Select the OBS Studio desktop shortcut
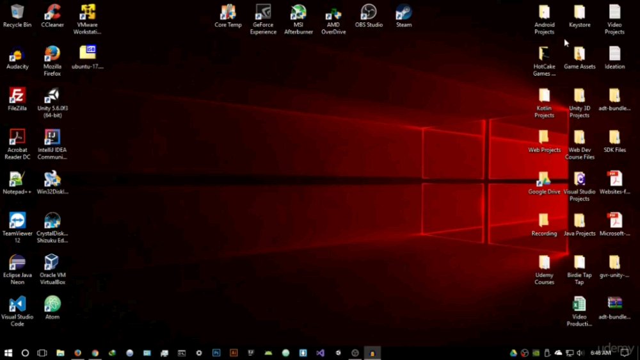Image resolution: width=640 pixels, height=360 pixels. click(x=369, y=16)
